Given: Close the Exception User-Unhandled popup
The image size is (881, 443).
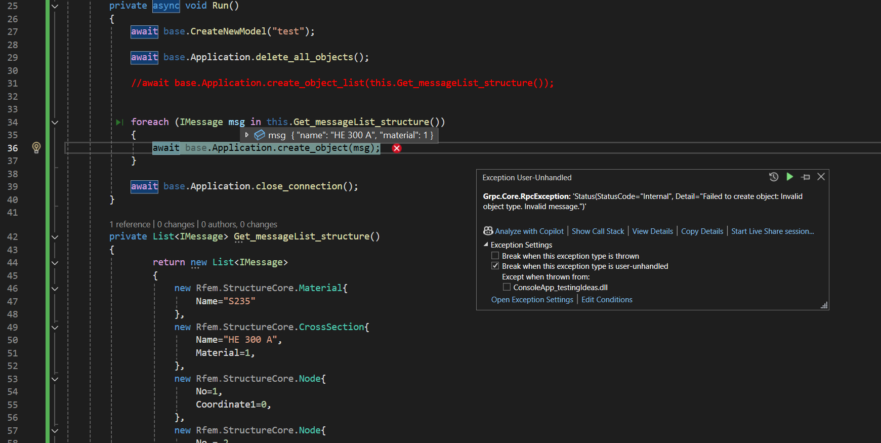Looking at the screenshot, I should 821,177.
